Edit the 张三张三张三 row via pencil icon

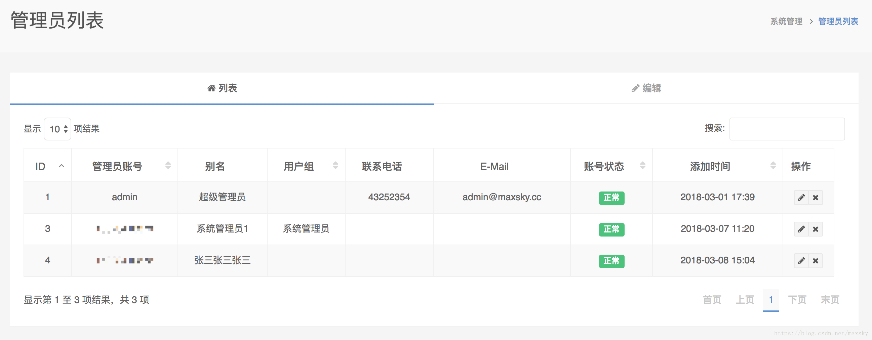tap(801, 260)
